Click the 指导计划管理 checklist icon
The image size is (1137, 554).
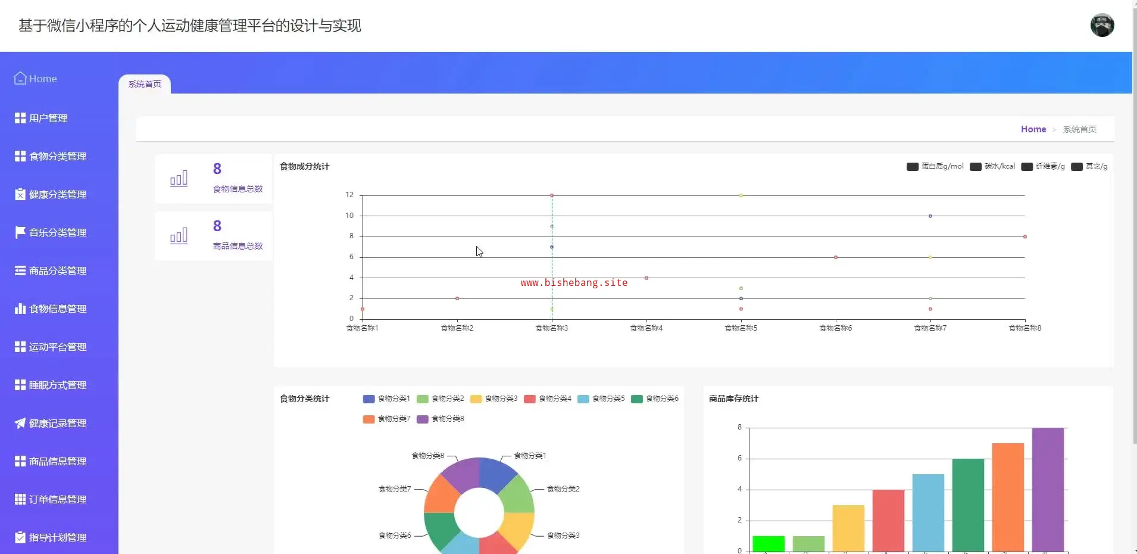coord(20,537)
